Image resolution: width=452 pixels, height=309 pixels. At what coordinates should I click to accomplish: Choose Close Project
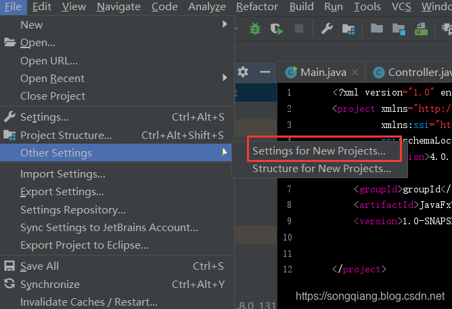tap(117, 96)
